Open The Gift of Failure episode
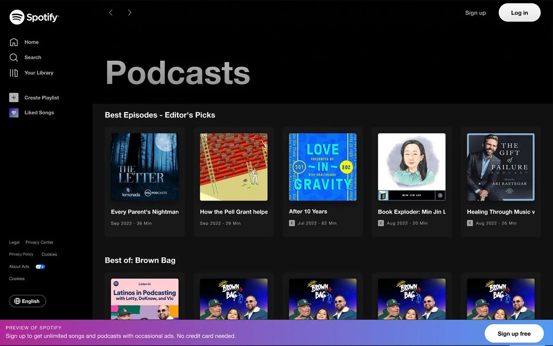This screenshot has height=346, width=553. 501,167
